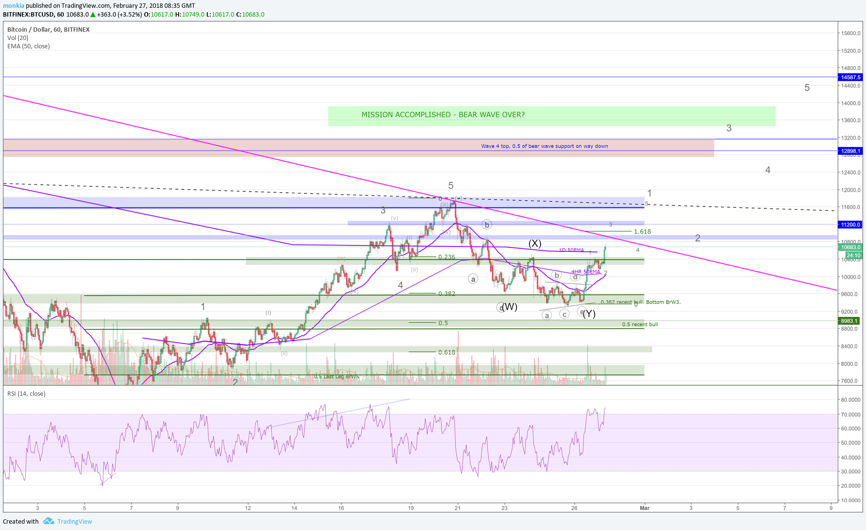Select the (X) wave label

(x=535, y=244)
